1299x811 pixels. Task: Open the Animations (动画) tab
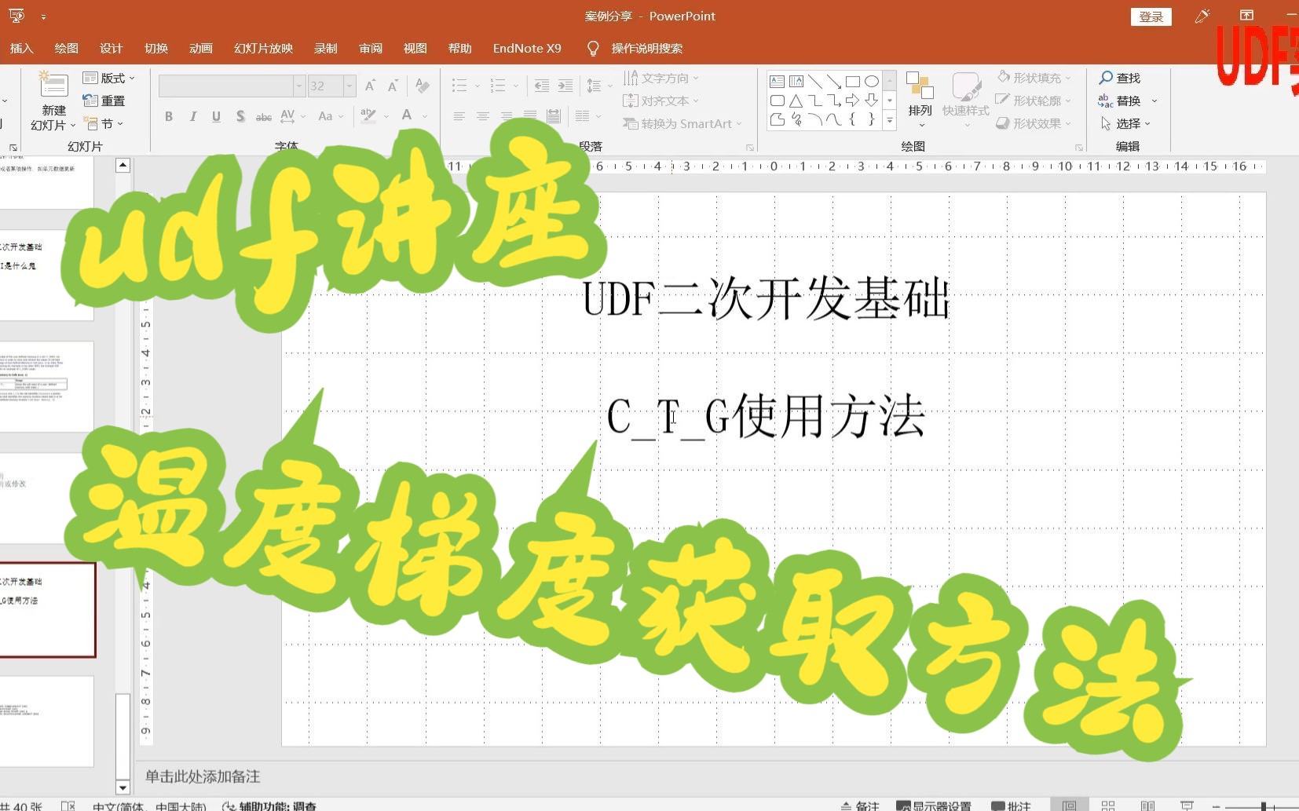(201, 48)
